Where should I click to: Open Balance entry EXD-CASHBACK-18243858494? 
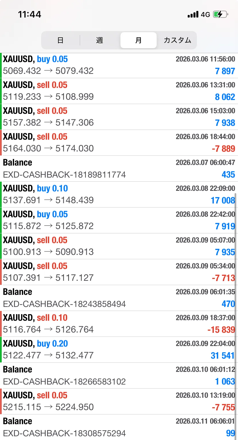coord(119,298)
